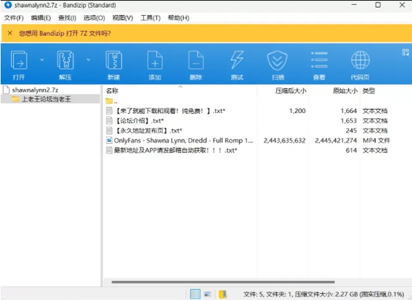The height and width of the screenshot is (300, 412).
Task: Expand the dropdown arrow next to 解压
Action: pyautogui.click(x=88, y=60)
